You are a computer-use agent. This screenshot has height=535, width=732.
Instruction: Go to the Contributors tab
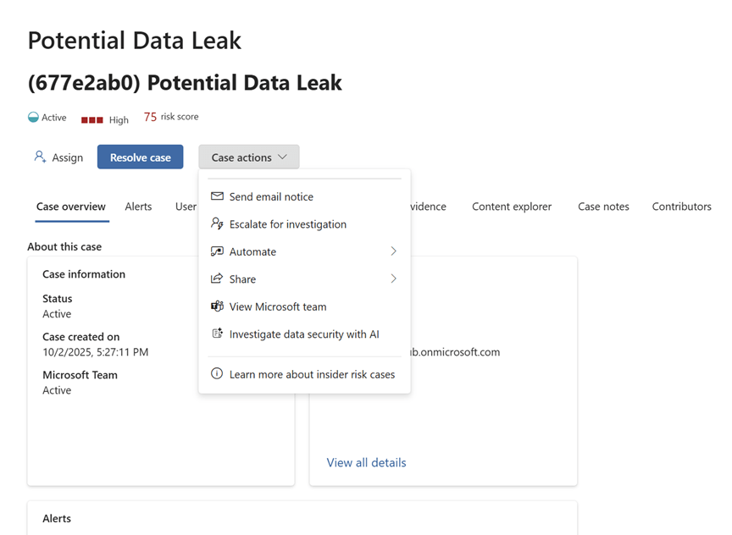(x=681, y=207)
